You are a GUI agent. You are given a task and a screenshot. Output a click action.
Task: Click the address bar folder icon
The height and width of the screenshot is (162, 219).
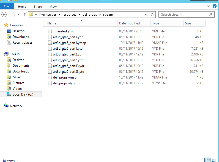pos(31,14)
